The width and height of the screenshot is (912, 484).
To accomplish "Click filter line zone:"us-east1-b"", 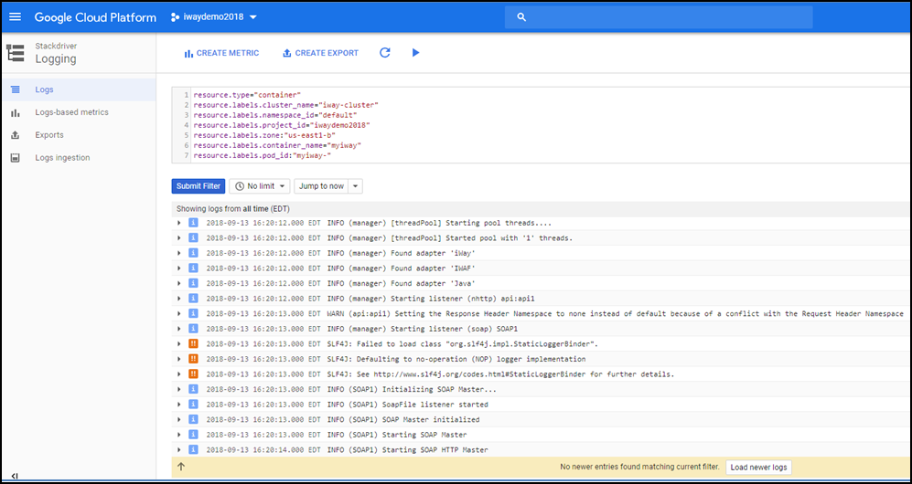I will [x=264, y=135].
